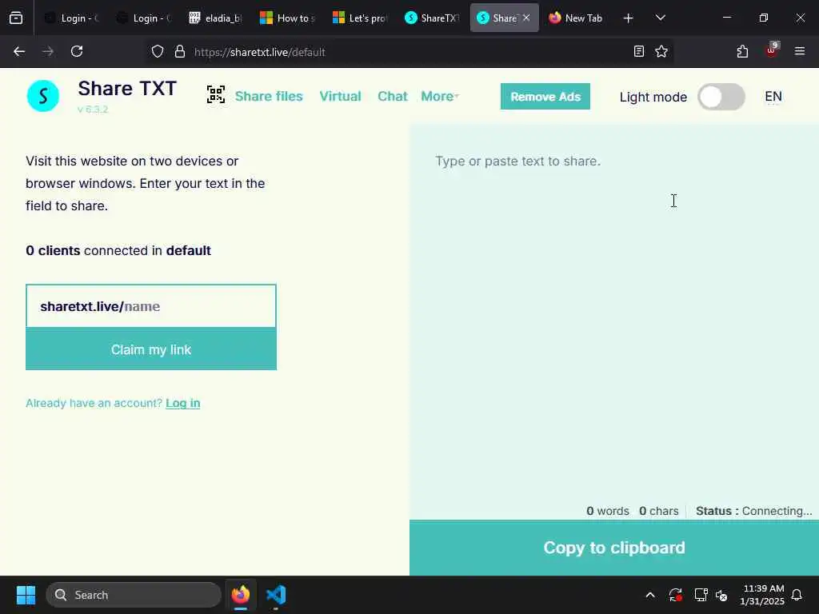The image size is (819, 614).
Task: Switch to Let's pro tab
Action: click(360, 18)
